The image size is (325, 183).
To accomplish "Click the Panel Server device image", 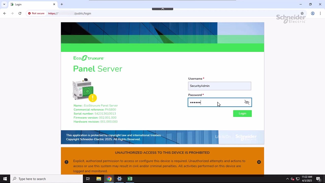I will (83, 89).
